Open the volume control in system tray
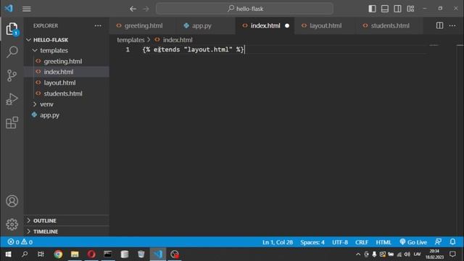Screen dimensions: 464x261 [x=407, y=254]
